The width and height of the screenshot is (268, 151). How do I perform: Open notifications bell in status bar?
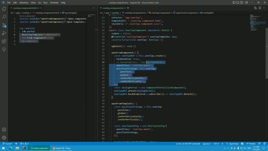(264, 143)
